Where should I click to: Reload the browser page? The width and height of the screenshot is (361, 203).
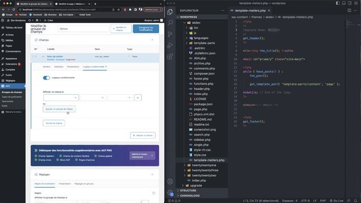pyautogui.click(x=14, y=10)
